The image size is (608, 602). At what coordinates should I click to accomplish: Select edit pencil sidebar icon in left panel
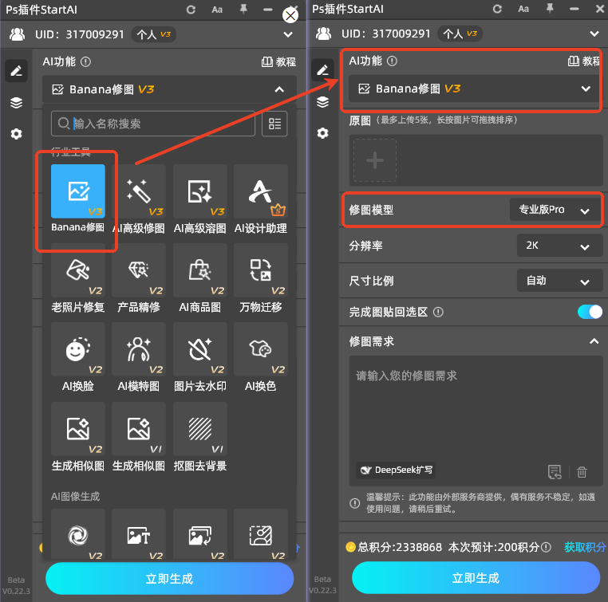(16, 71)
